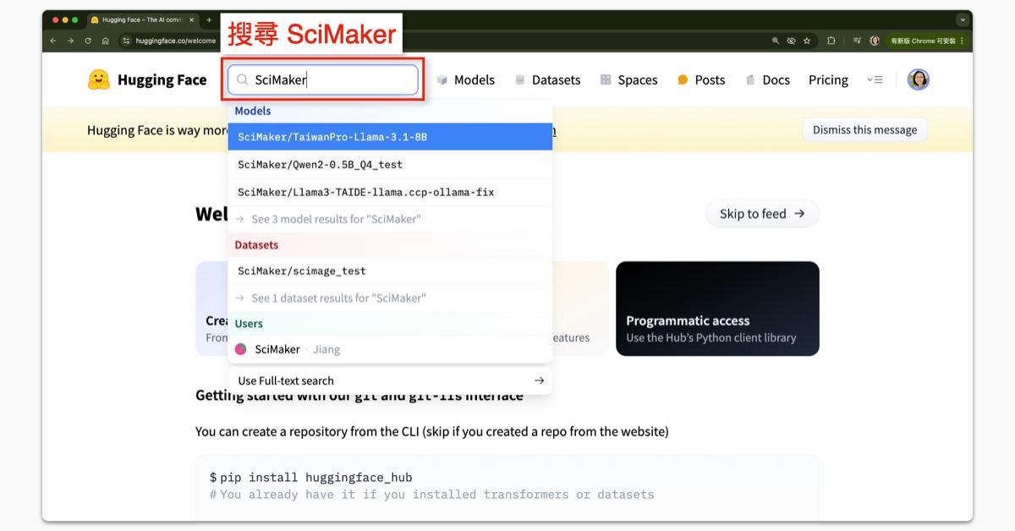The image size is (1015, 531).
Task: Dismiss this message button
Action: tap(864, 129)
